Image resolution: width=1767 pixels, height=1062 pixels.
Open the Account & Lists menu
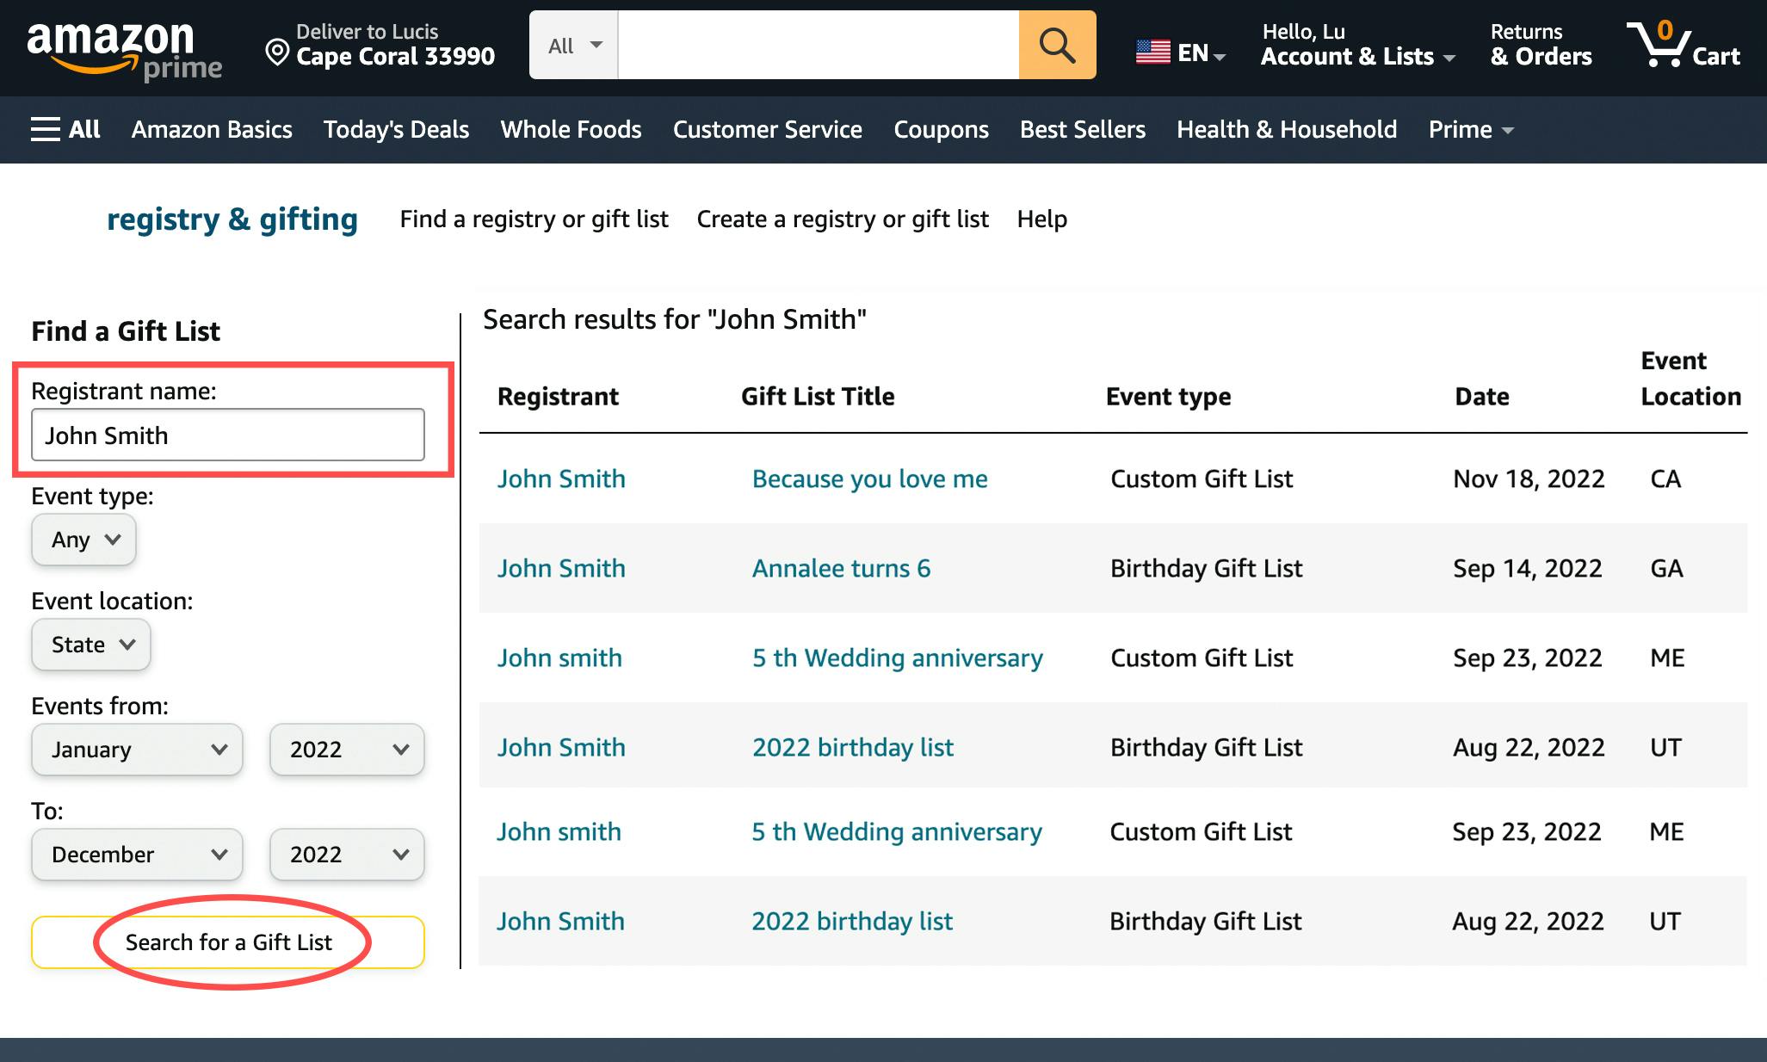pyautogui.click(x=1357, y=46)
